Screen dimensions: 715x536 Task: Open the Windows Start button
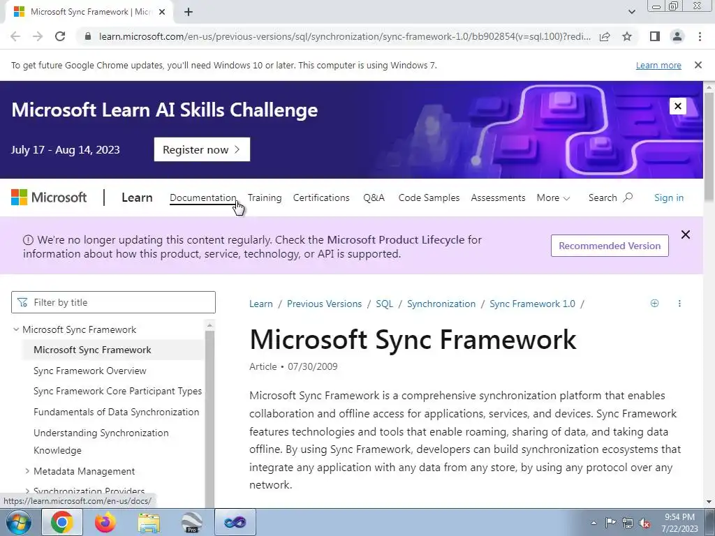(19, 522)
